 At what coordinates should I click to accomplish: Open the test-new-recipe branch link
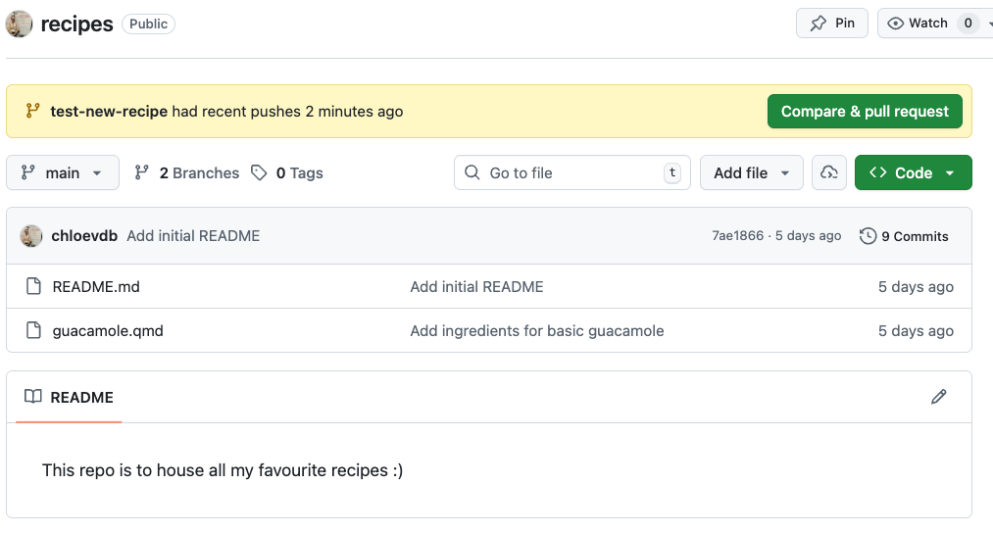point(109,112)
